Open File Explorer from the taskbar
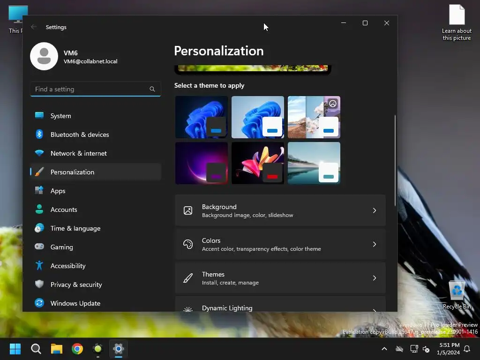The image size is (480, 360). click(57, 349)
